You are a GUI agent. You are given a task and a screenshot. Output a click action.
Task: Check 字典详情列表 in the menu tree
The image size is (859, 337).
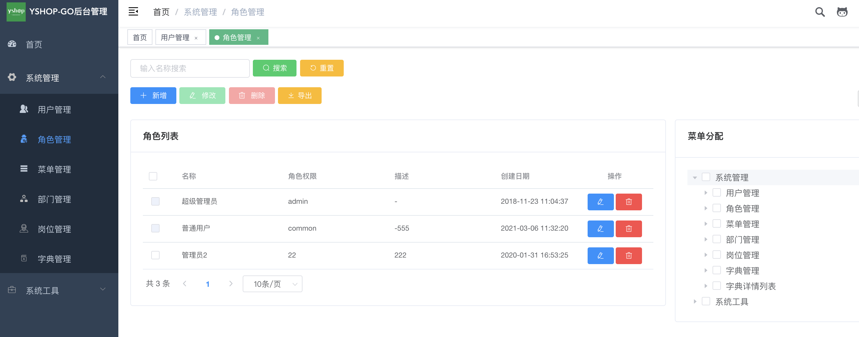pos(716,286)
